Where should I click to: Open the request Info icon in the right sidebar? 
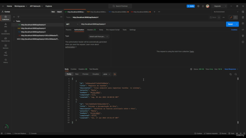coord(243,42)
